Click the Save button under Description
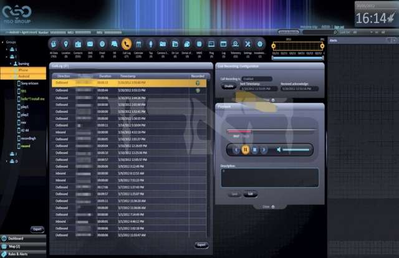 234,194
